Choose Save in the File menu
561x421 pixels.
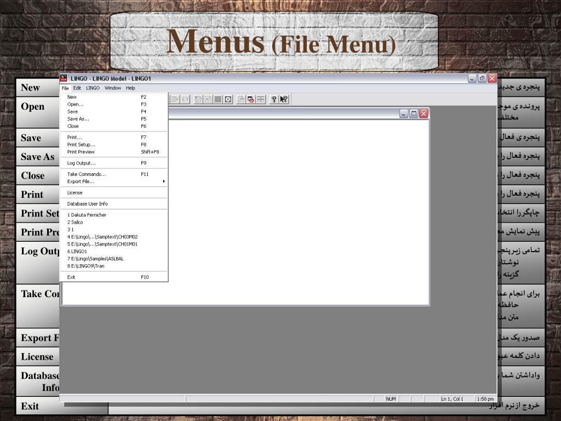(114, 112)
